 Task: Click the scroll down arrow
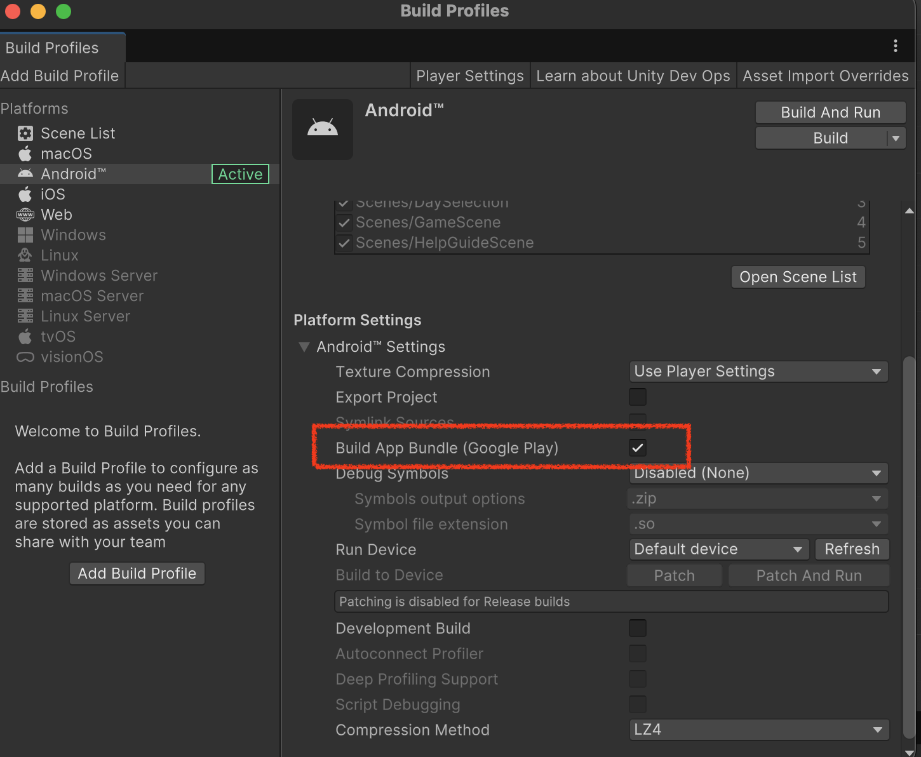point(909,752)
